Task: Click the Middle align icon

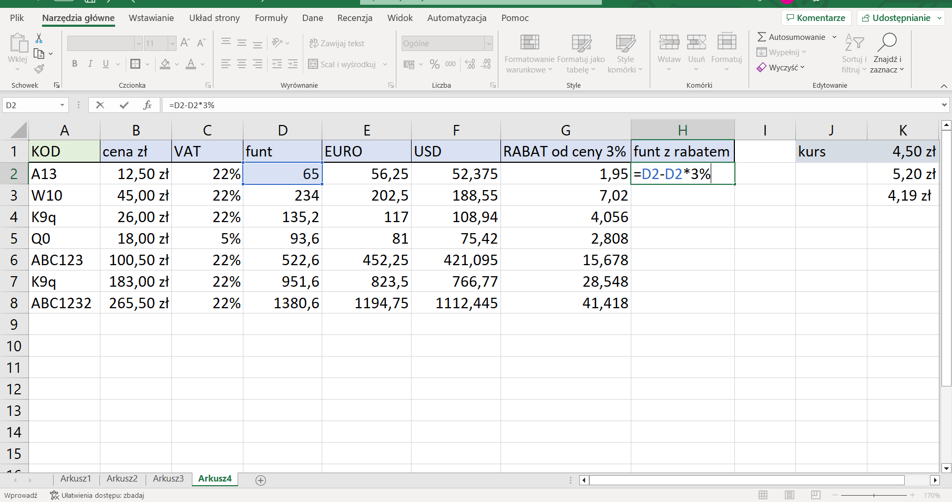Action: (x=242, y=43)
